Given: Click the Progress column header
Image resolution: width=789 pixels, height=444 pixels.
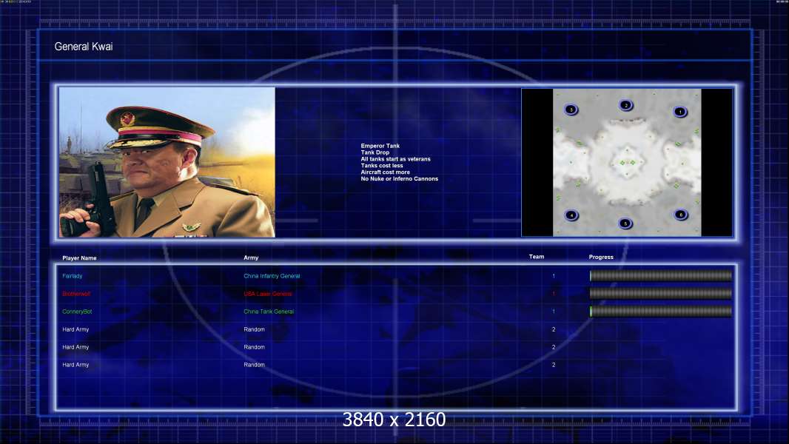Looking at the screenshot, I should (601, 257).
